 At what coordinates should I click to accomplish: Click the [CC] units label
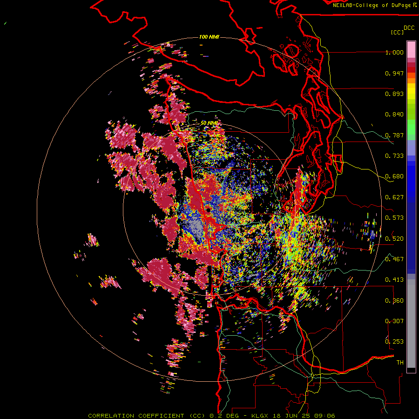click(x=398, y=32)
